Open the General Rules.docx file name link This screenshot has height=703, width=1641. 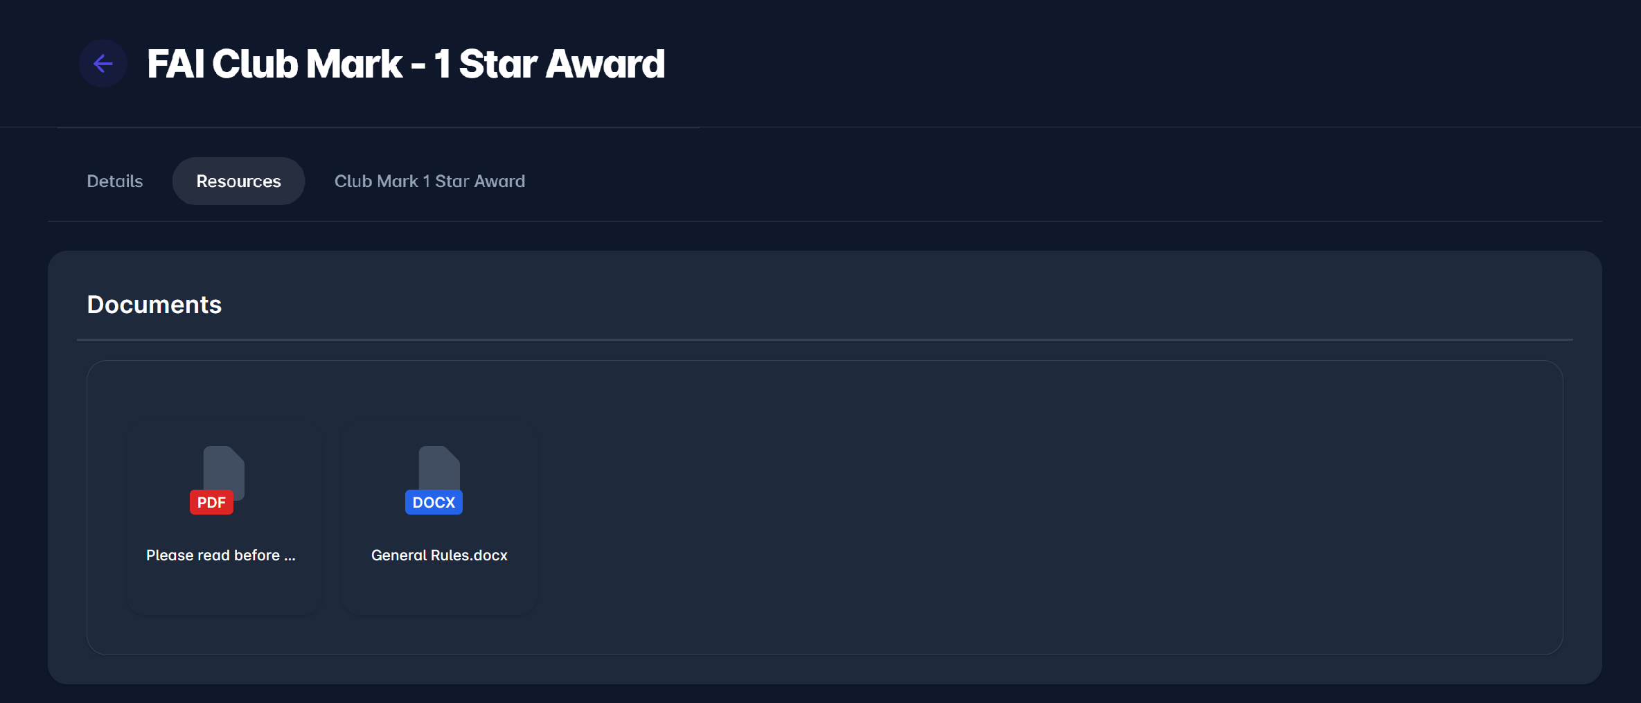439,555
